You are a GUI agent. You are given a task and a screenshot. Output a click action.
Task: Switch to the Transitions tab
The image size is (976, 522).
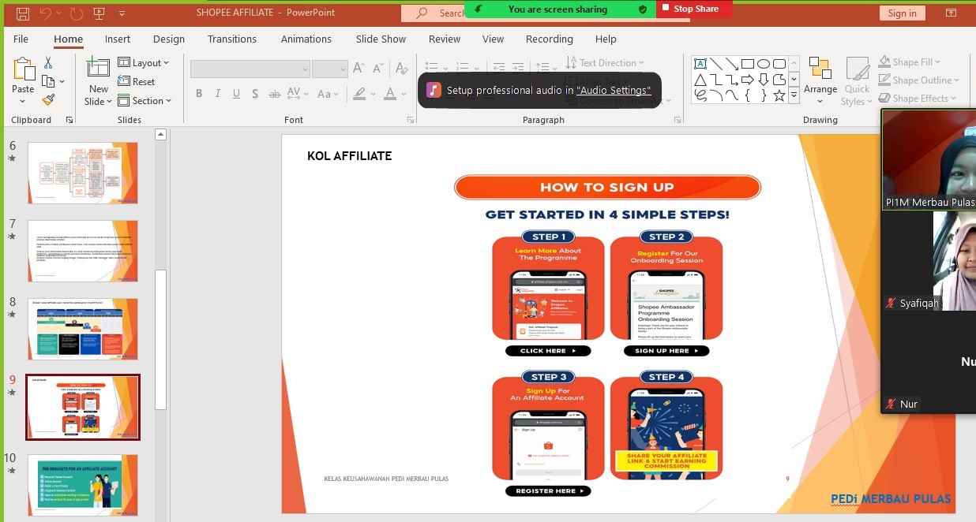(231, 39)
